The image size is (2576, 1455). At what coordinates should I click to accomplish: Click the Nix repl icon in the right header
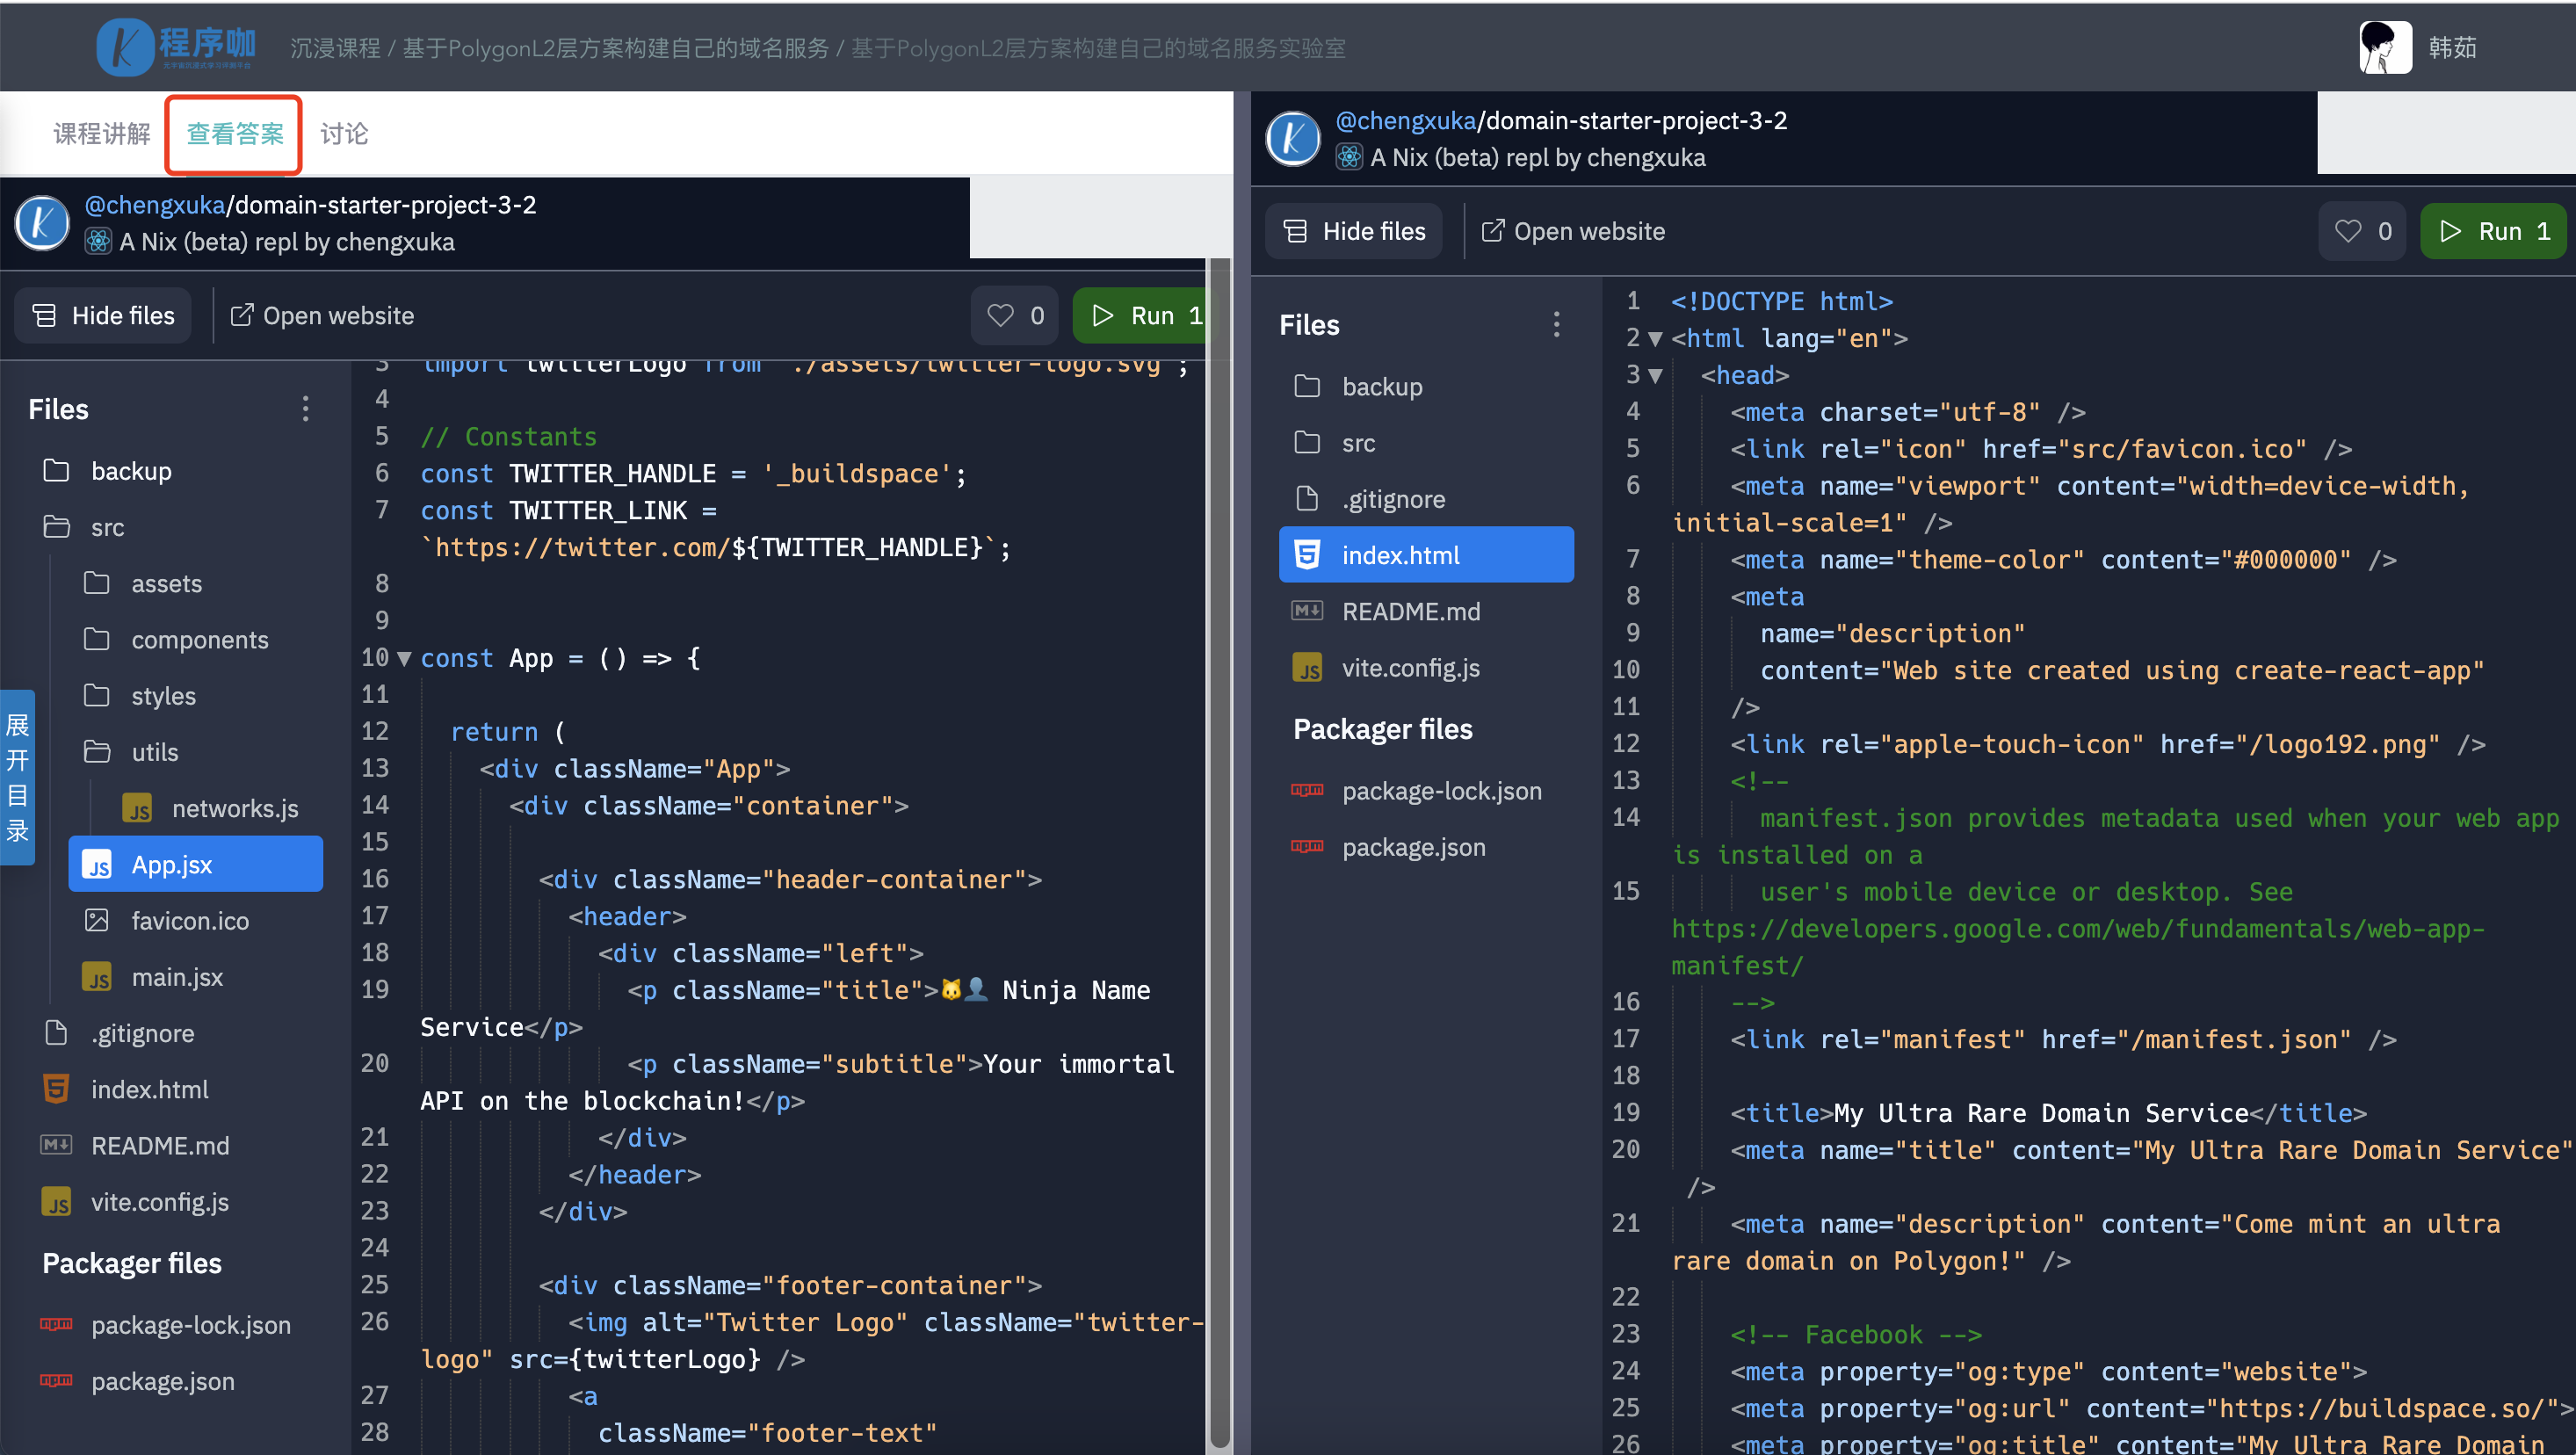tap(1349, 158)
